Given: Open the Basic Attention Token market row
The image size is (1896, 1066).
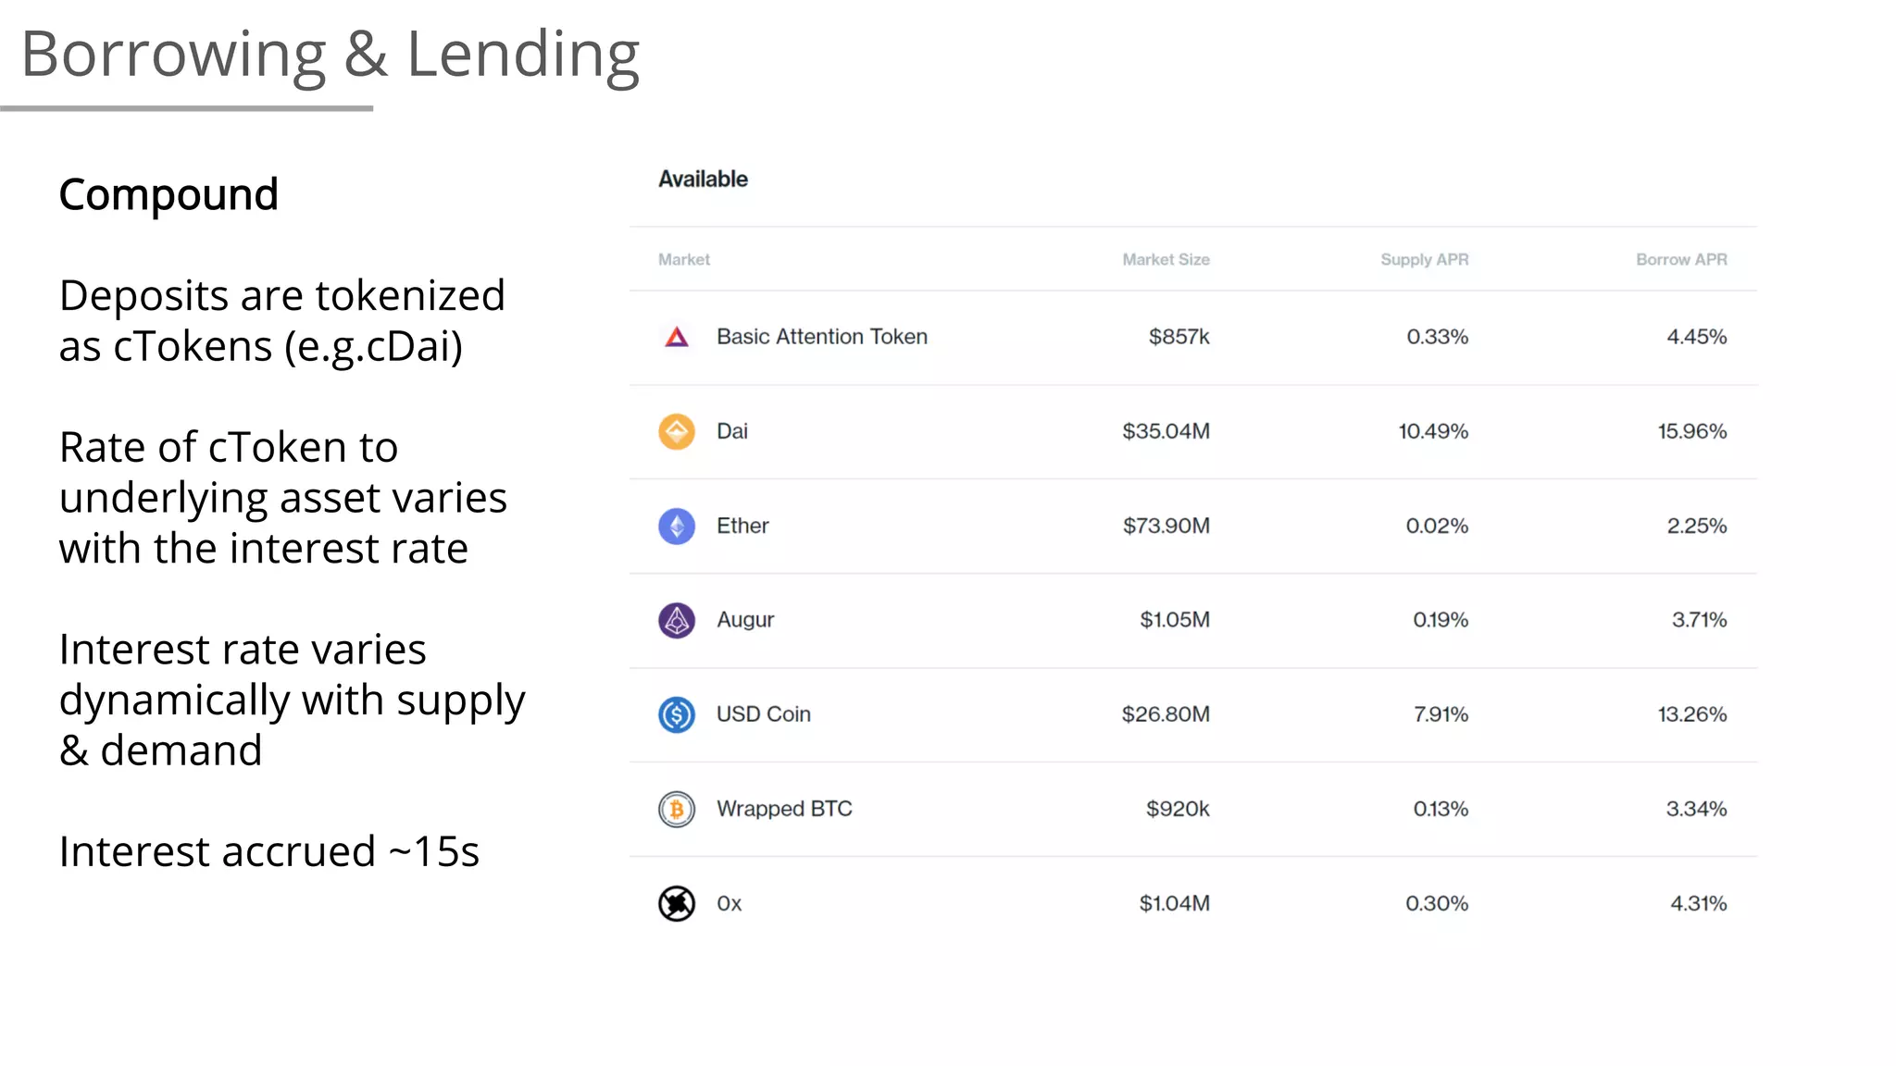Looking at the screenshot, I should (1192, 338).
